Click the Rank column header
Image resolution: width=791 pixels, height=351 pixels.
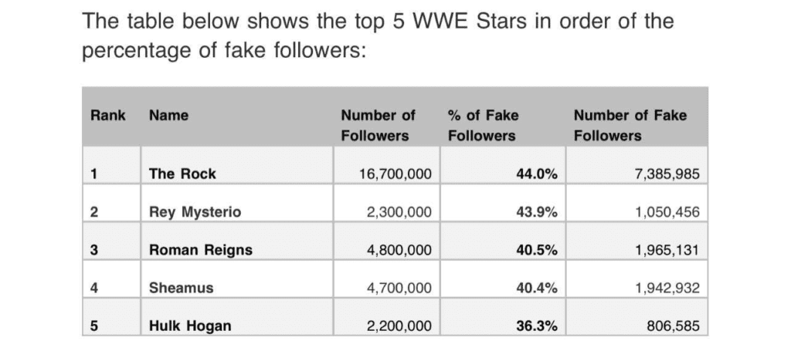pos(107,116)
